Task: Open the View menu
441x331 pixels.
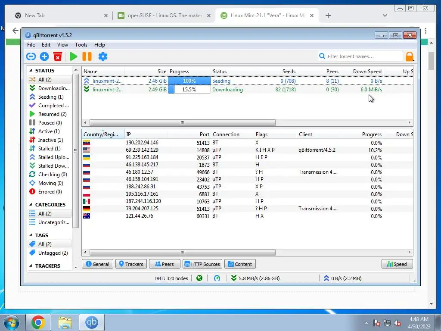Action: click(62, 45)
